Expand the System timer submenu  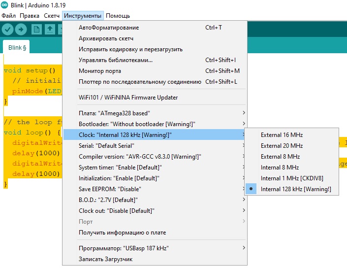(155, 167)
